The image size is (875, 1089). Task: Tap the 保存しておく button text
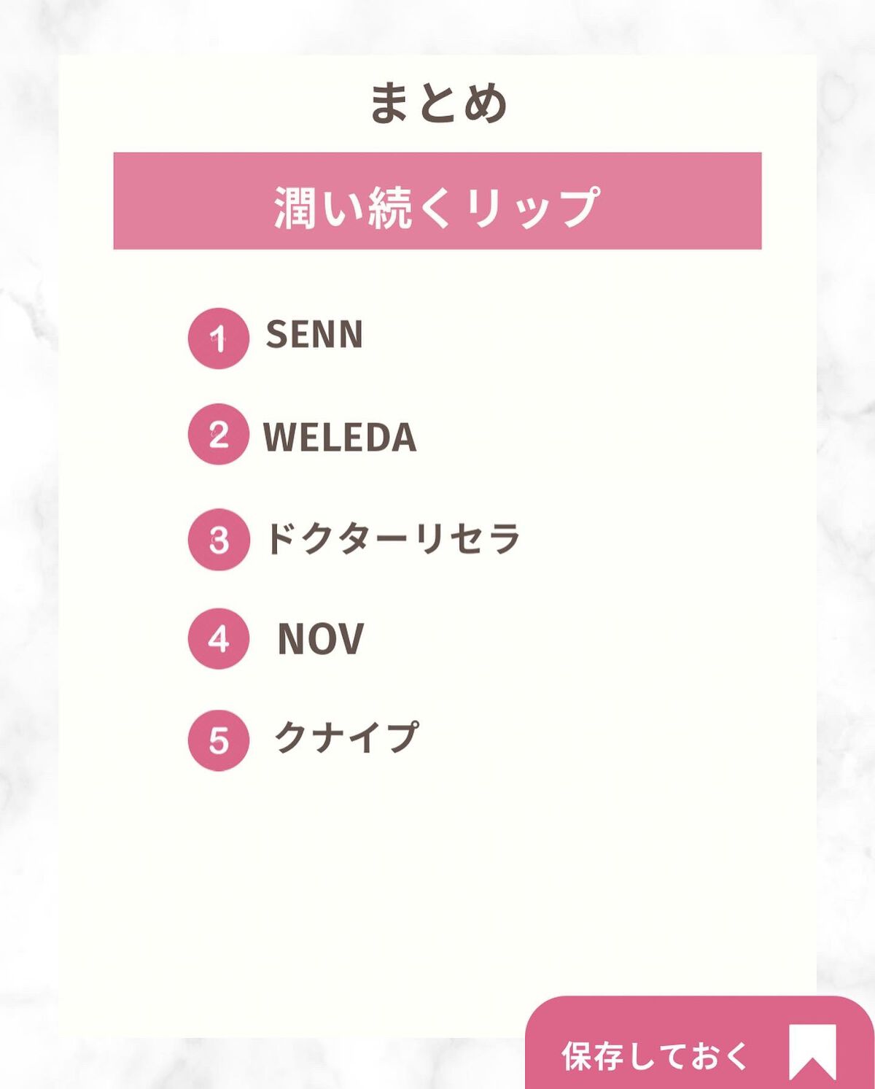655,1056
